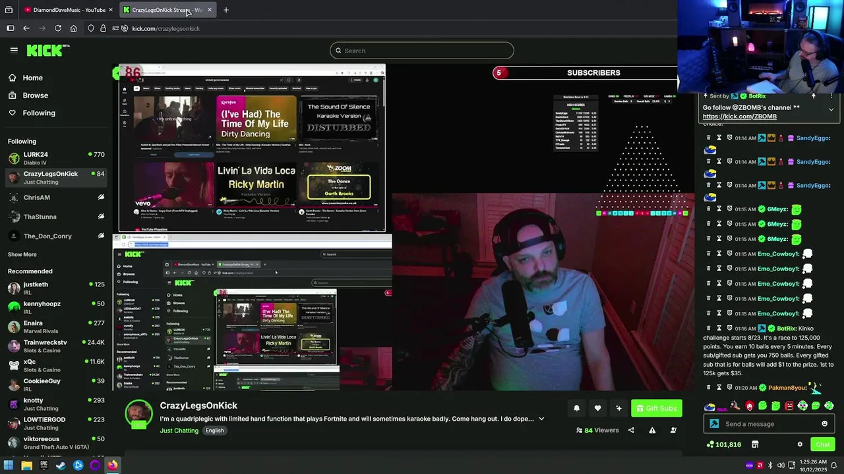Viewport: 844px width, 474px height.
Task: Toggle stream notifications bell
Action: (x=576, y=408)
